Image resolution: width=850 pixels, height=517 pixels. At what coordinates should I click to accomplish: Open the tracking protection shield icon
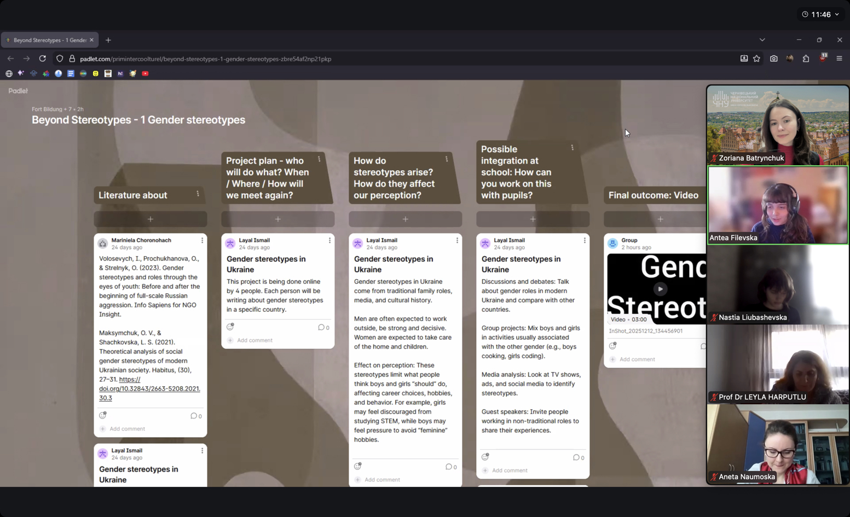point(60,59)
